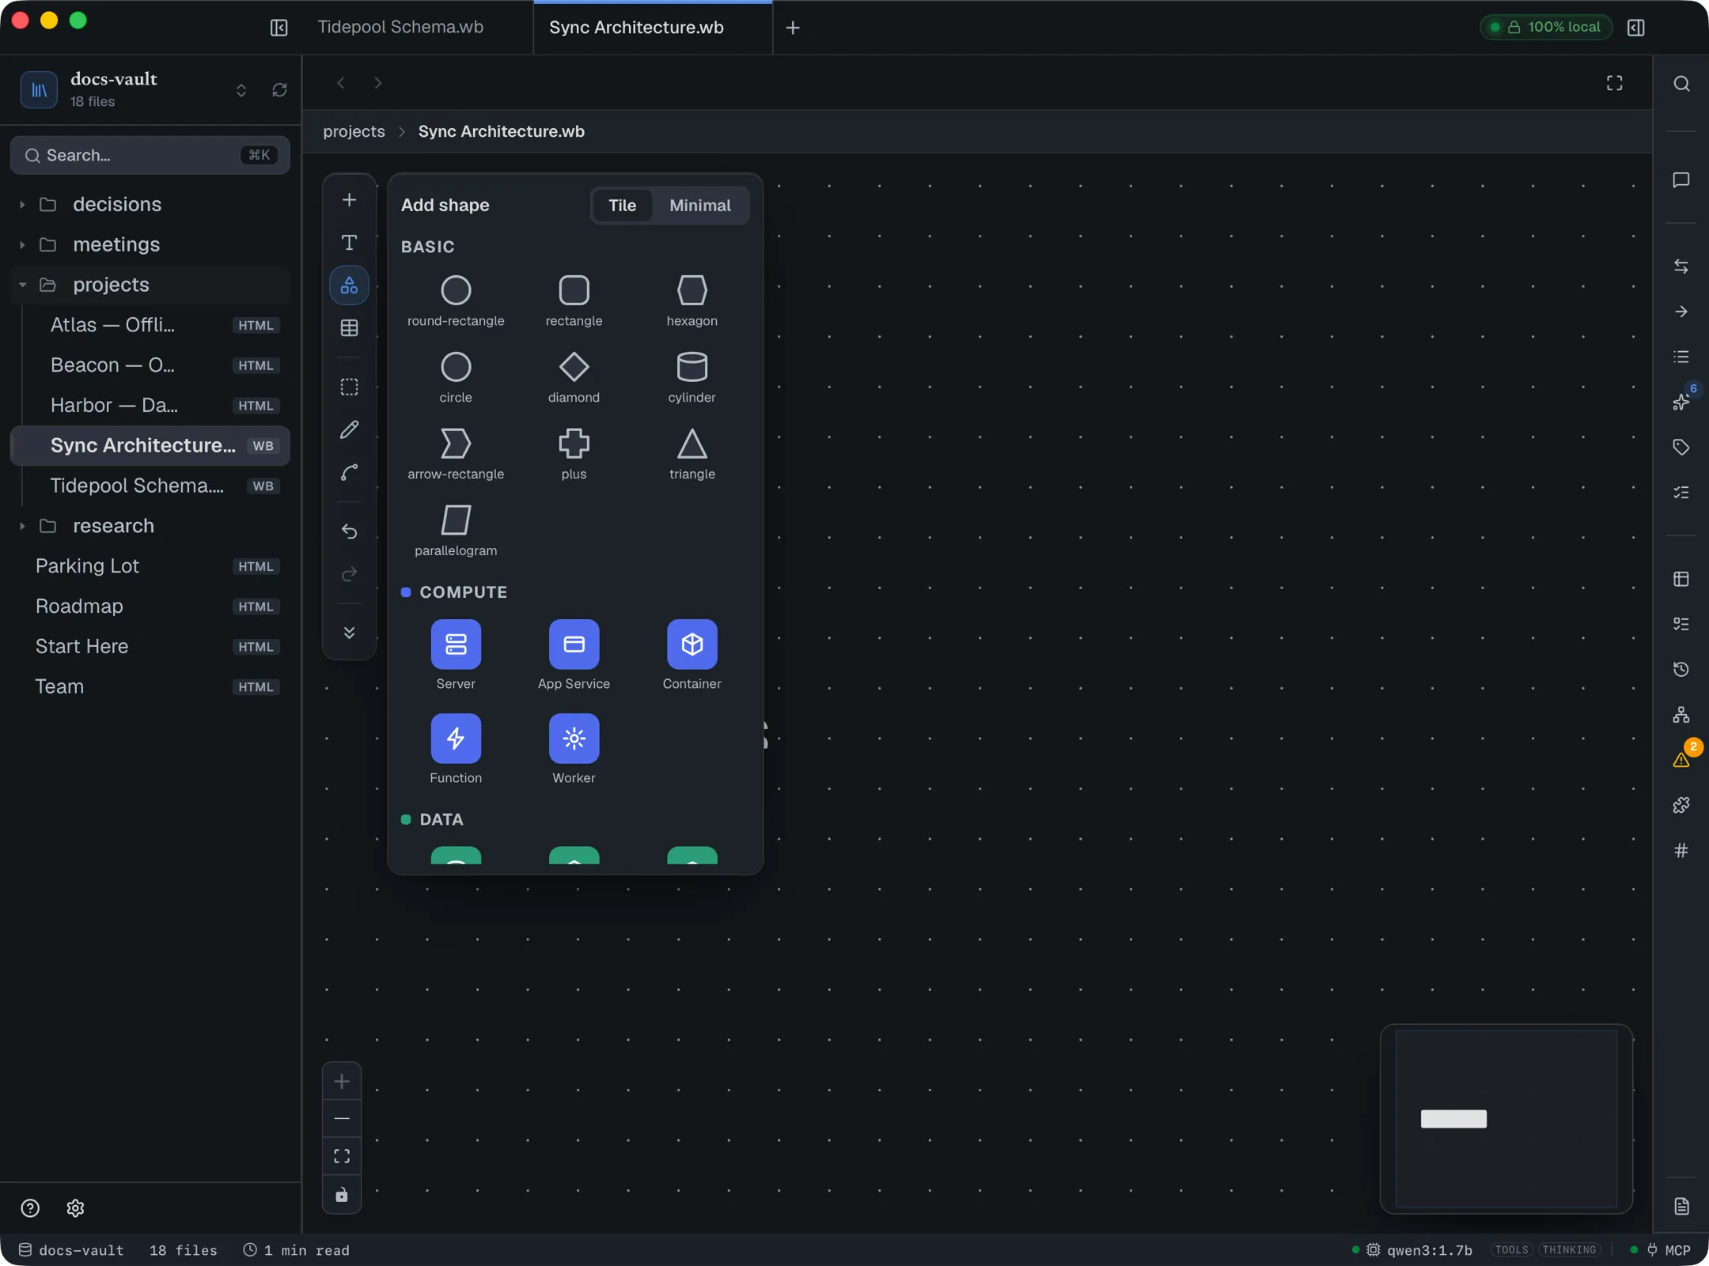Toggle the shapes tool button
Screen dimensions: 1709x1266
tap(349, 285)
